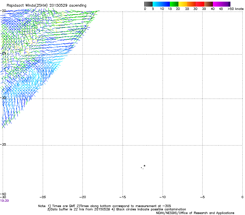Click the '0' longitude axis label
Image resolution: width=245 pixels, height=215 pixels.
242,197
